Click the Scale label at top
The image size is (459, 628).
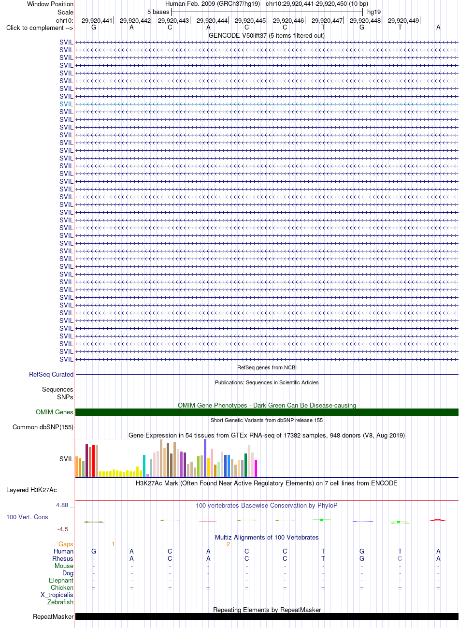tap(65, 12)
